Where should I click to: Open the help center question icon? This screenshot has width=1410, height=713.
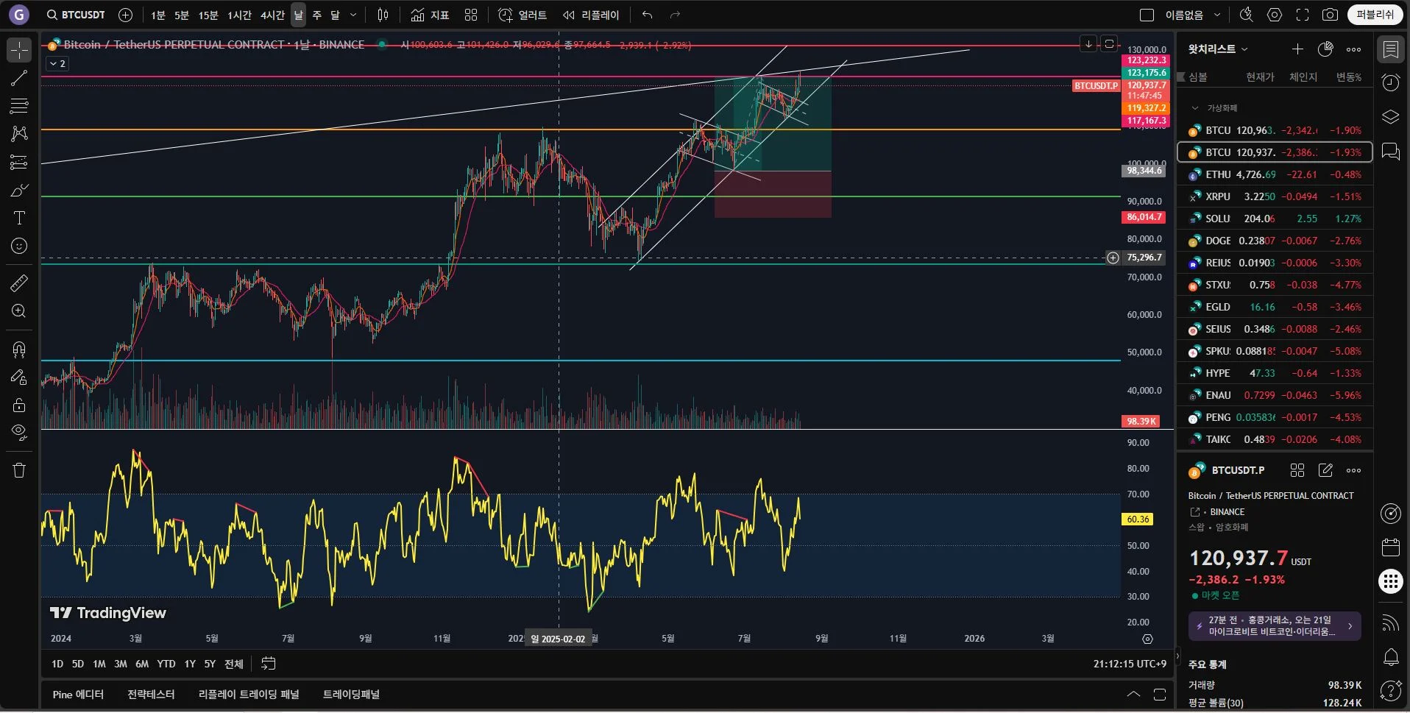coord(1391,691)
